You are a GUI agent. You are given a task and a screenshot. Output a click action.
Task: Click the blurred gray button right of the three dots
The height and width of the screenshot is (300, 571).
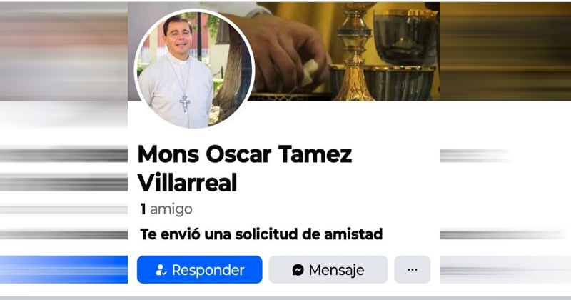point(505,270)
